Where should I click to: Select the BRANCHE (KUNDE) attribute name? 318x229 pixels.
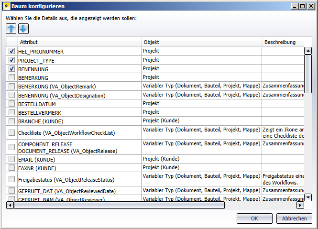pos(41,121)
